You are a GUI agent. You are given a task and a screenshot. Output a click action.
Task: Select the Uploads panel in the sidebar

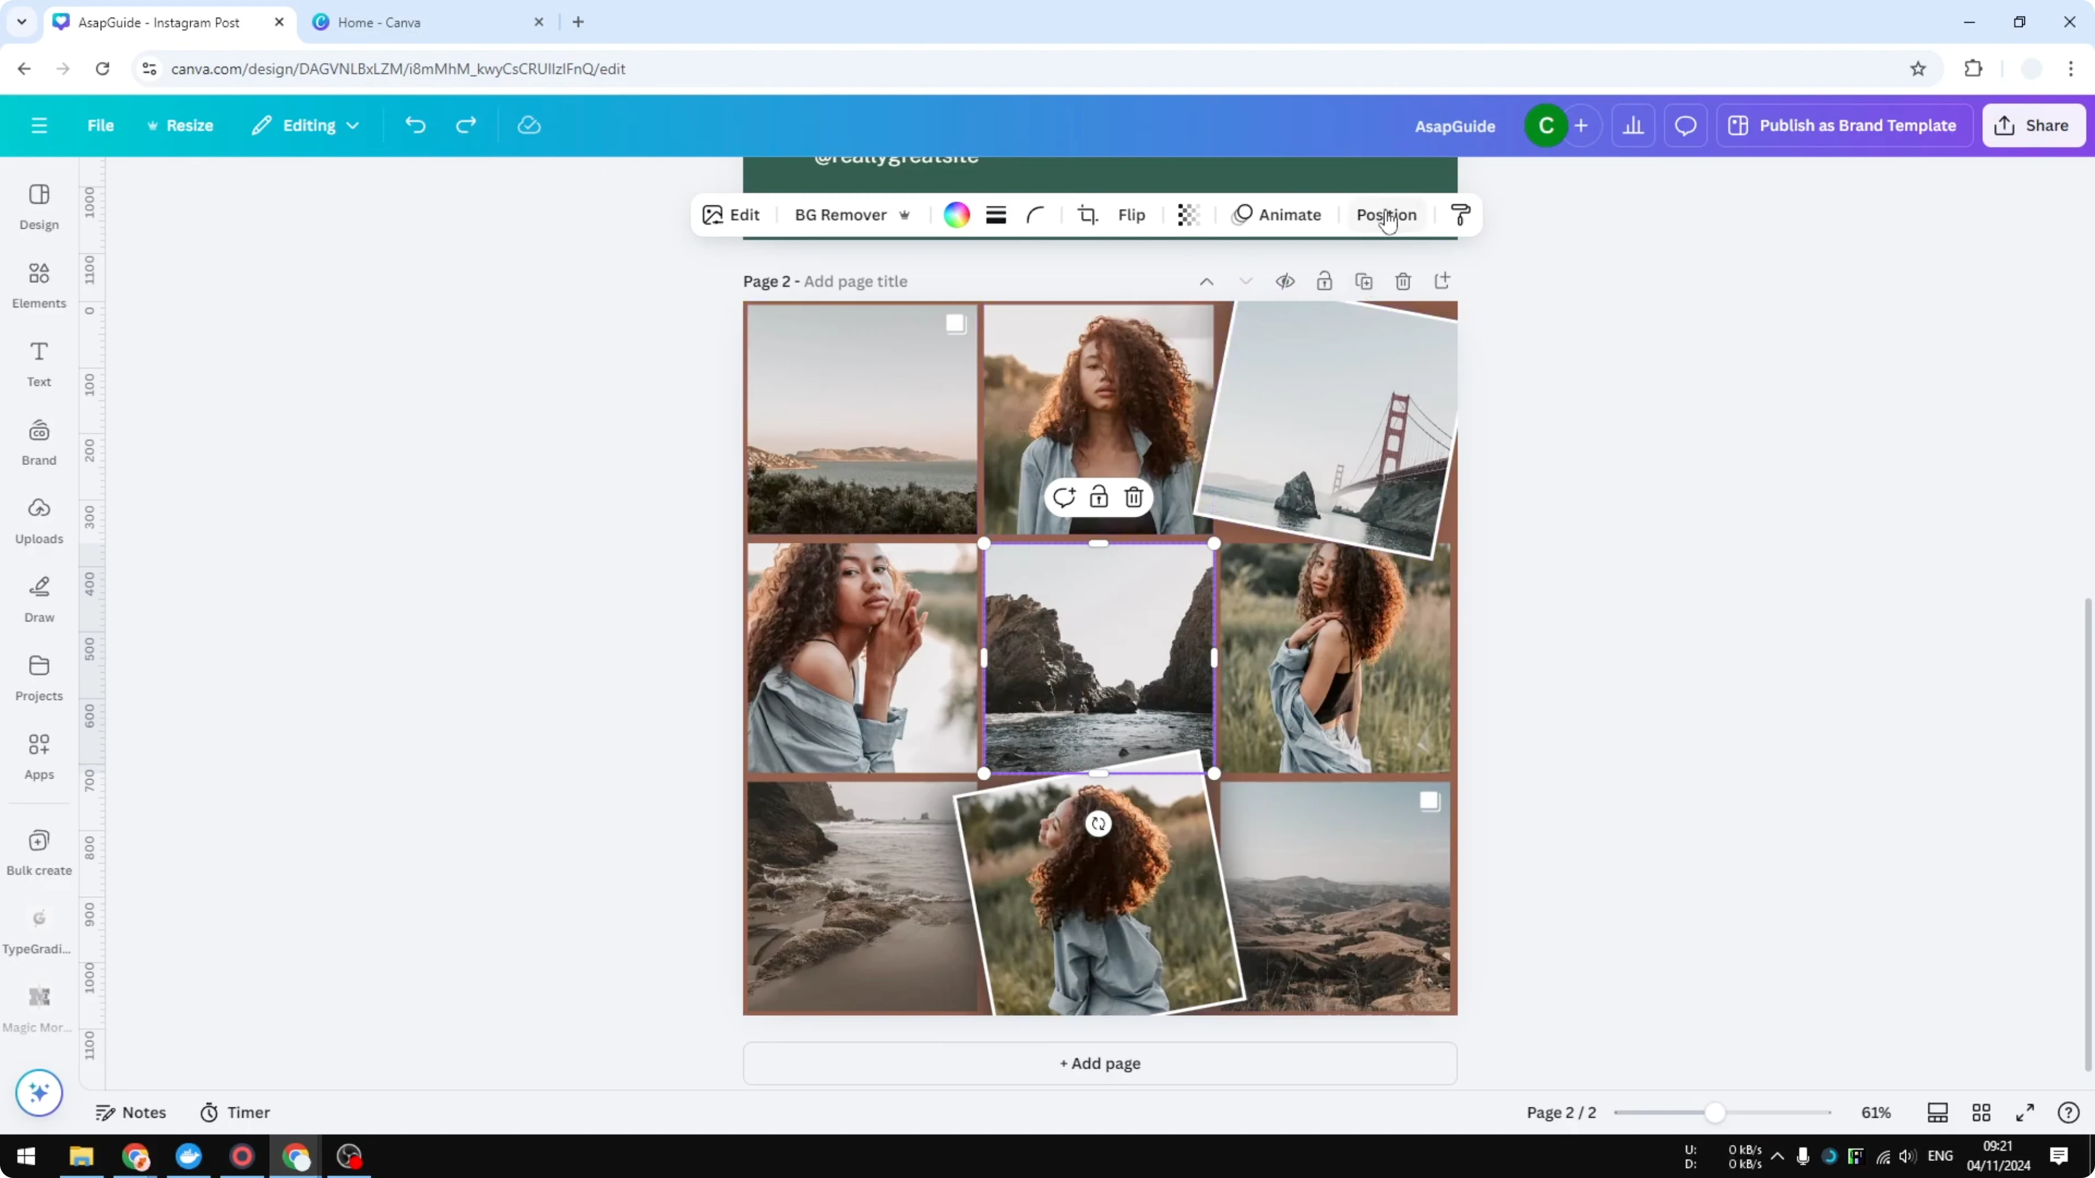click(38, 520)
